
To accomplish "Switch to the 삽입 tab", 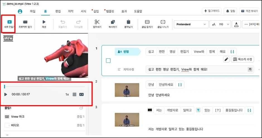I will [96, 11].
